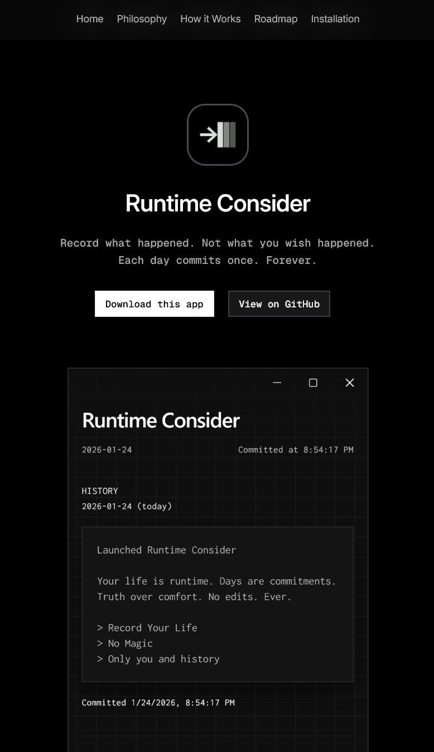Screen dimensions: 434x752
Task: Click the 'Committed at 8:54:17 PM' status text
Action: 296,450
